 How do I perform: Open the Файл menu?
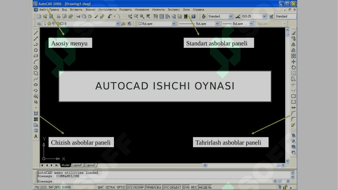(x=43, y=10)
